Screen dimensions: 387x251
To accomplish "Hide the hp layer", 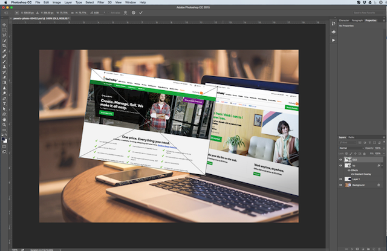I will coord(340,166).
